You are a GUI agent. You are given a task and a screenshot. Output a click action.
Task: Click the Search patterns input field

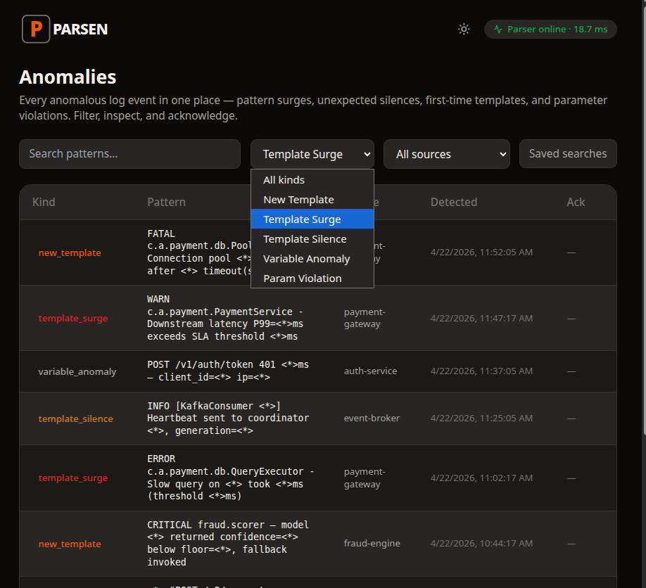pyautogui.click(x=129, y=153)
